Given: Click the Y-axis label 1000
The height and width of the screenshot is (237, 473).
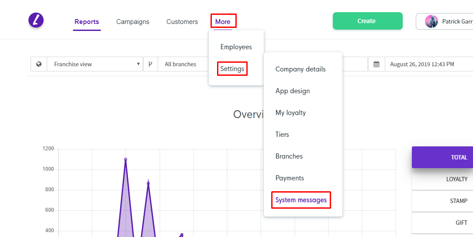Looking at the screenshot, I should coord(48,169).
